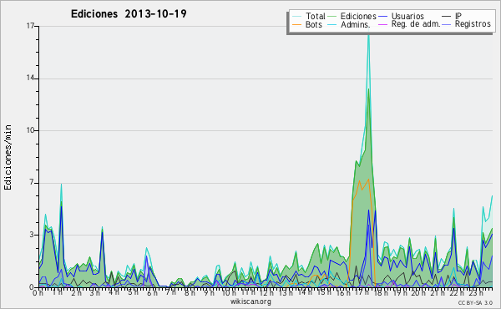The width and height of the screenshot is (501, 309).
Task: Click the '5 h' x-axis label
Action: (133, 292)
